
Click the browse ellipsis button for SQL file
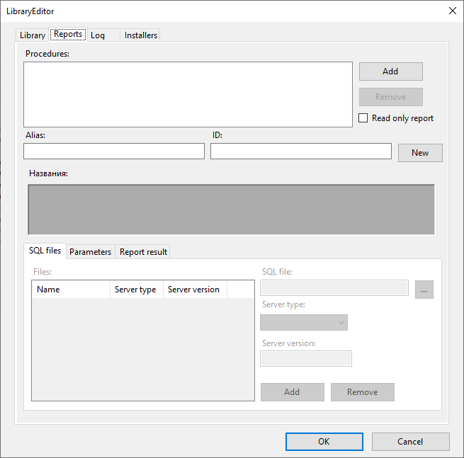click(424, 290)
